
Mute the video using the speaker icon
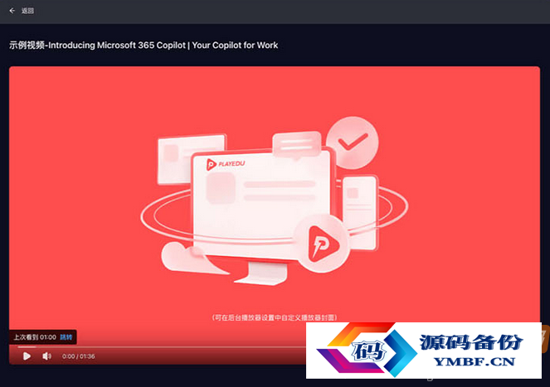pyautogui.click(x=46, y=356)
